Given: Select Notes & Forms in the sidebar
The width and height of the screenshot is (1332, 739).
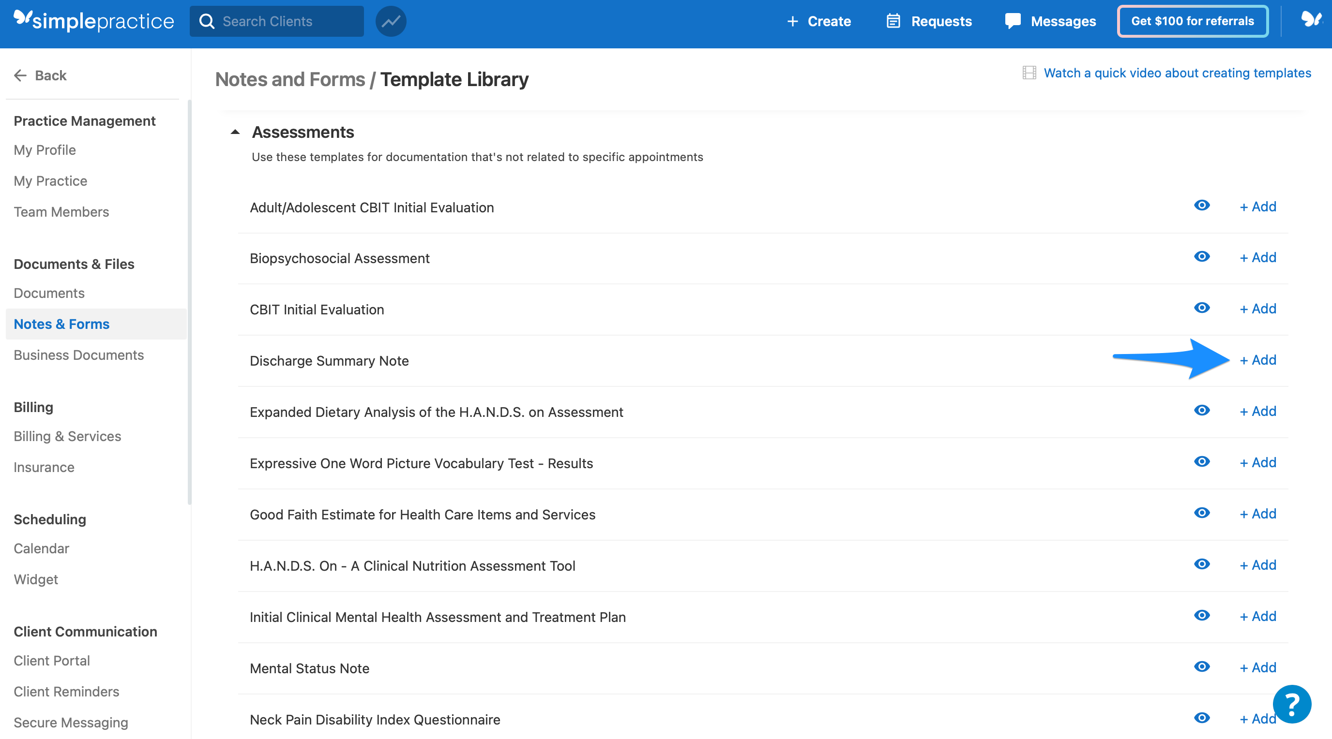Looking at the screenshot, I should click(x=61, y=324).
